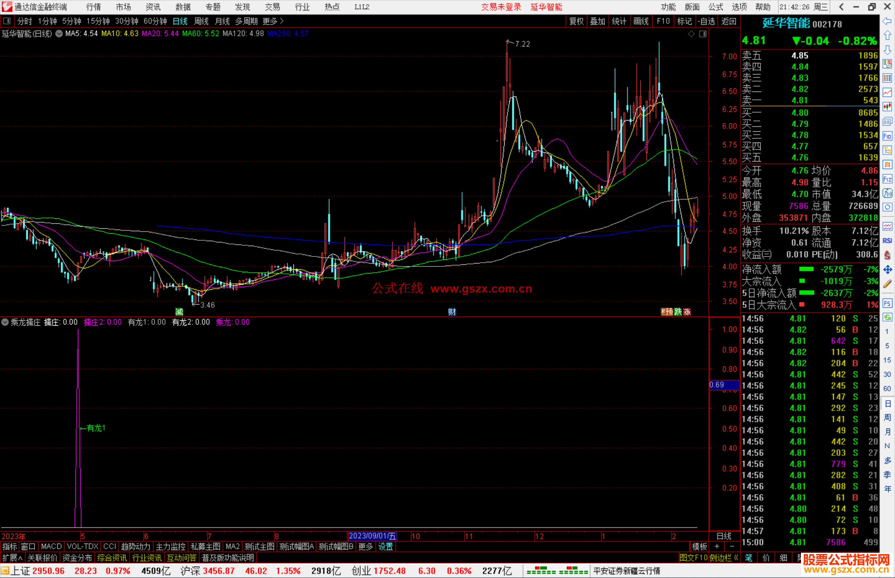The image size is (895, 578).
Task: Toggle the panel layout icon before 分时
Action: click(x=7, y=21)
